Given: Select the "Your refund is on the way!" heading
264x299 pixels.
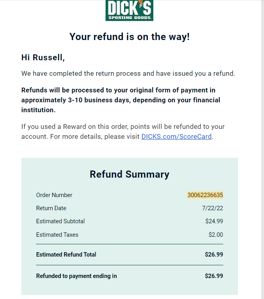Looking at the screenshot, I should pos(130,36).
